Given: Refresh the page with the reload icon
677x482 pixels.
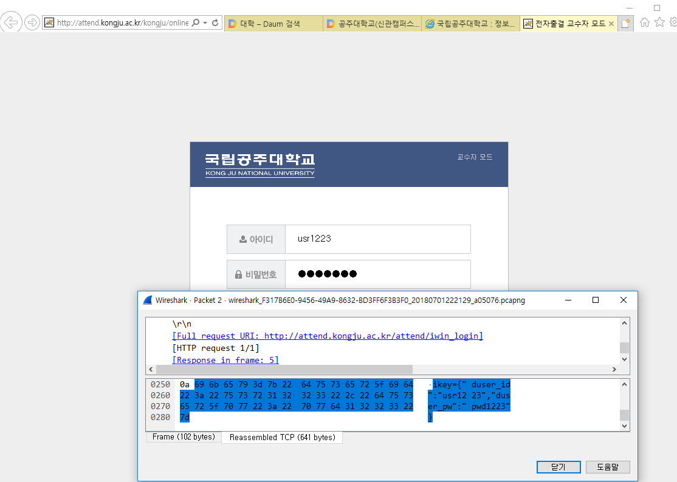Looking at the screenshot, I should click(215, 22).
